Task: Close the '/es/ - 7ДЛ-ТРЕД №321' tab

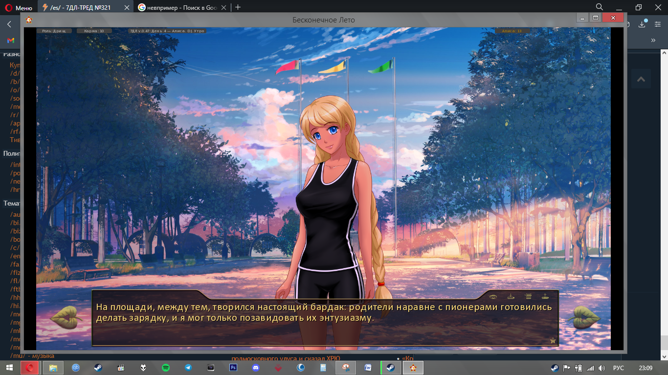Action: tap(127, 7)
